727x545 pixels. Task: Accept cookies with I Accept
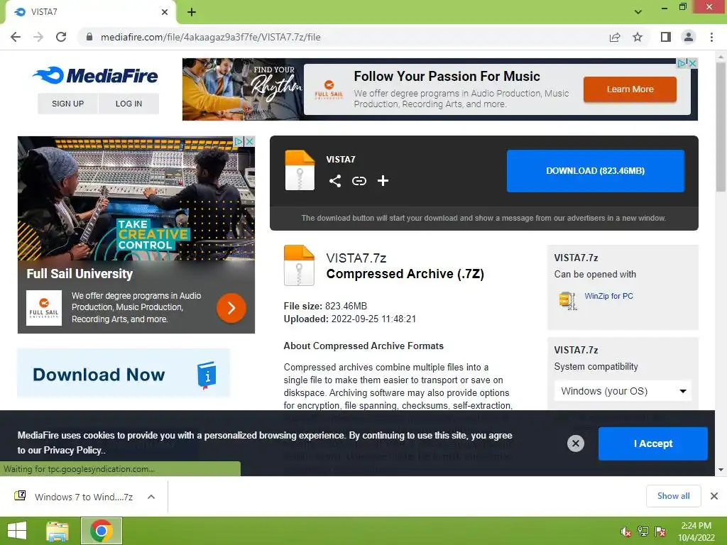tap(653, 444)
